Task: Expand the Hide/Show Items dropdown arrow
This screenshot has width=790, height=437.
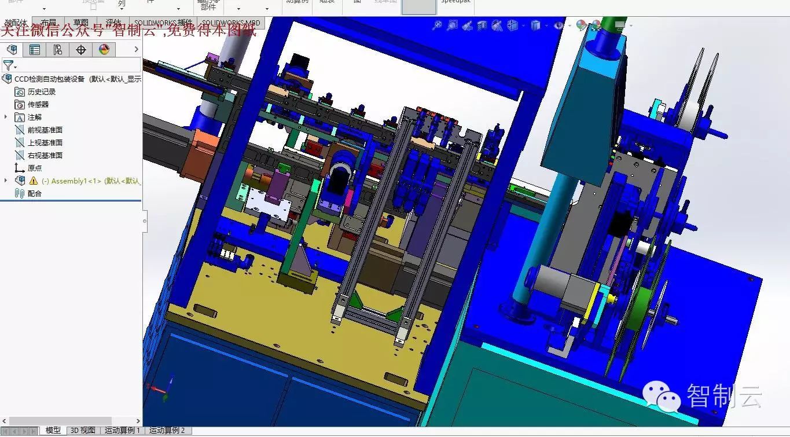Action: click(x=569, y=25)
